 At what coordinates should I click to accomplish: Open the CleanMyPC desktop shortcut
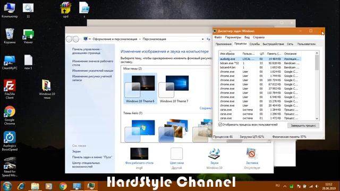pyautogui.click(x=10, y=63)
